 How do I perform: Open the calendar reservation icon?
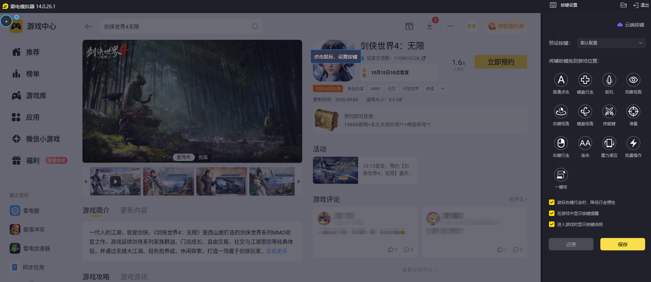(409, 26)
